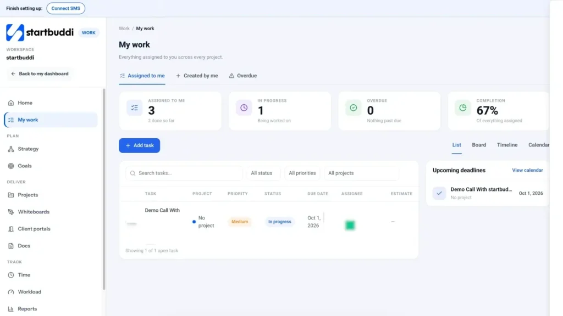Image resolution: width=563 pixels, height=316 pixels.
Task: Click the Reports bar chart icon
Action: [11, 309]
